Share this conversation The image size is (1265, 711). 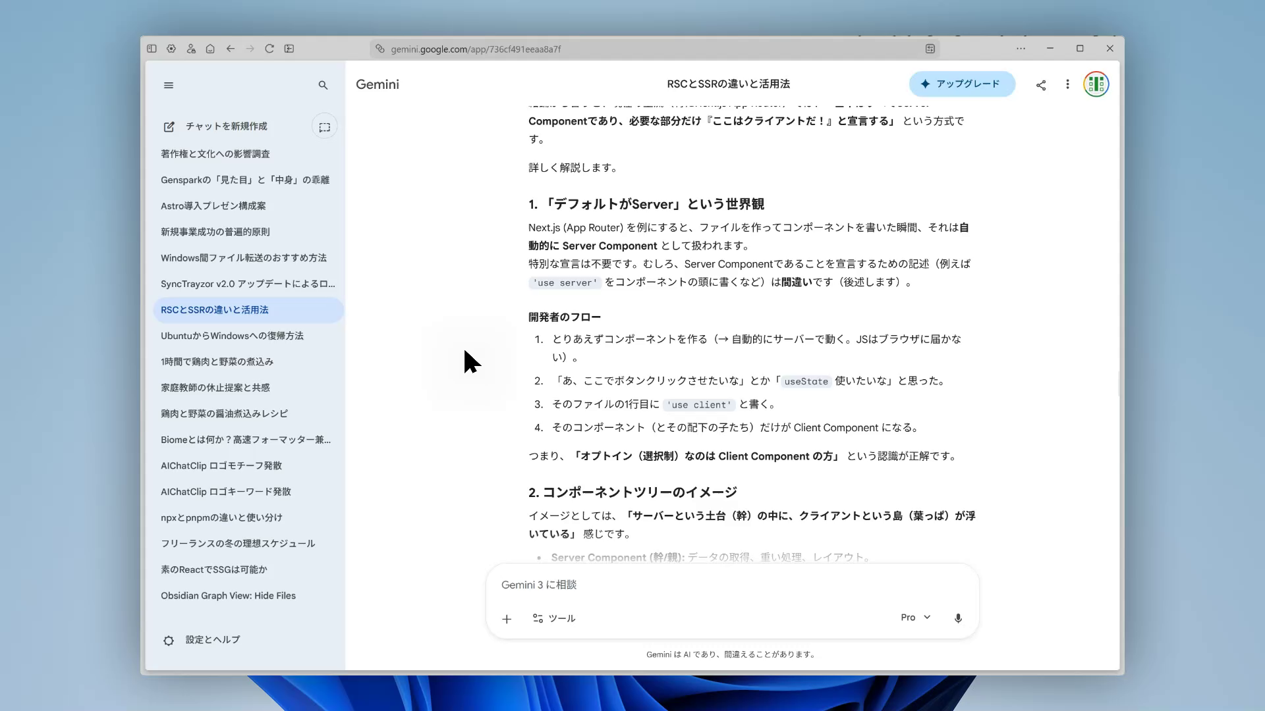click(x=1041, y=84)
